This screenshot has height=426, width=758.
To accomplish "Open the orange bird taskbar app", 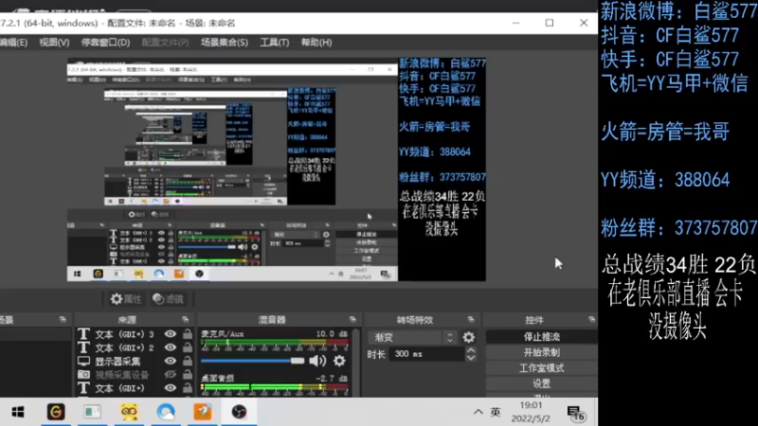I will (x=203, y=412).
